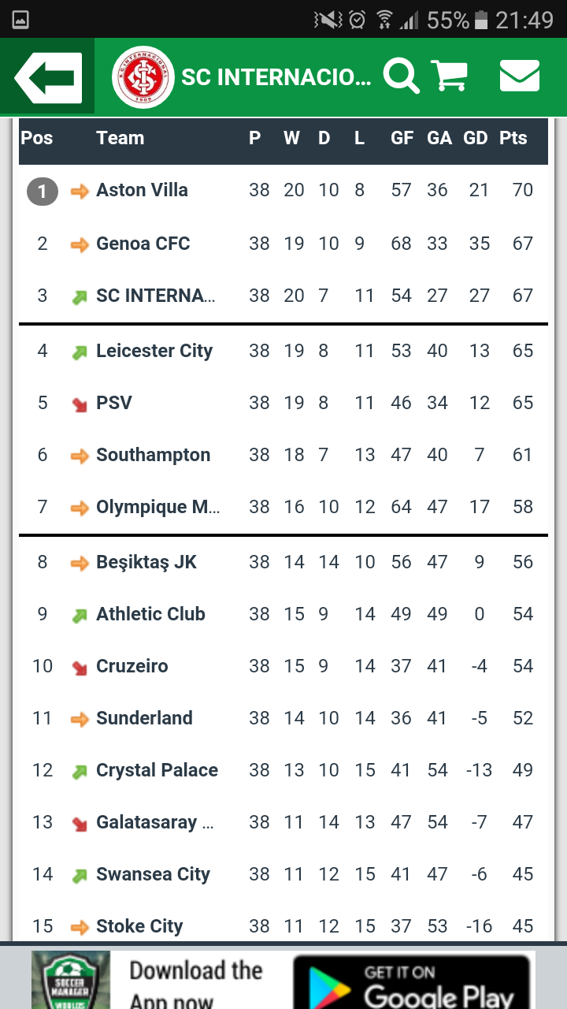This screenshot has width=567, height=1009.
Task: Open the SC INTERNACIO... header title
Action: point(276,77)
